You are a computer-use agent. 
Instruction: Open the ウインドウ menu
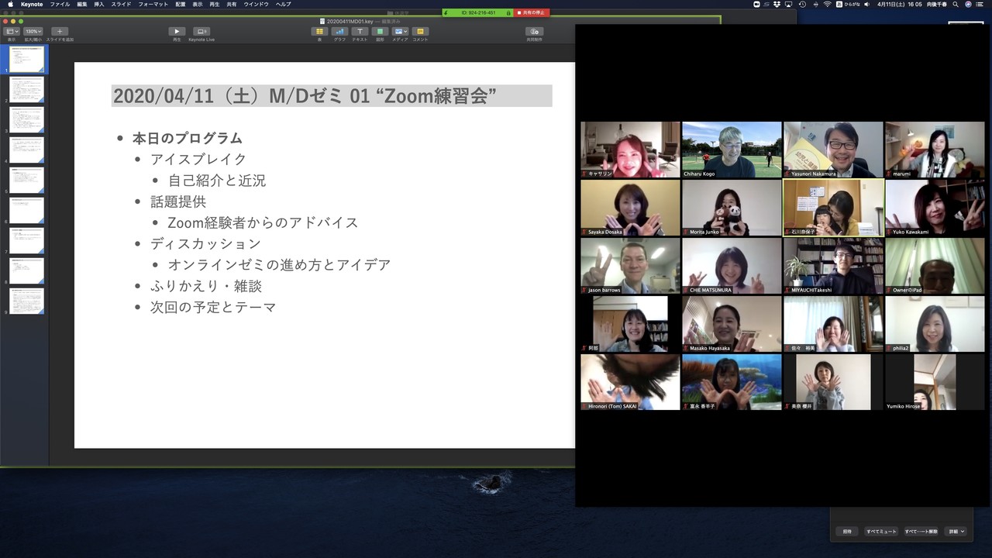point(257,4)
